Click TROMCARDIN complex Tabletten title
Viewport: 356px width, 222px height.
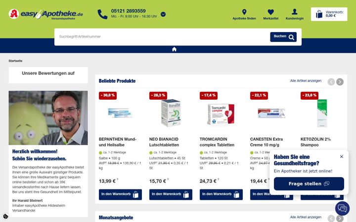coord(217,142)
